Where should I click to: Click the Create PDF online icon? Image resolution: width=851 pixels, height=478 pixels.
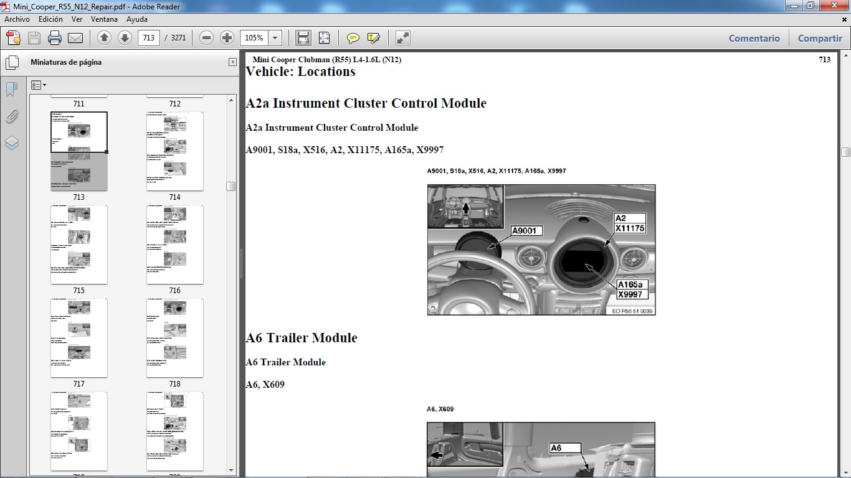point(13,38)
